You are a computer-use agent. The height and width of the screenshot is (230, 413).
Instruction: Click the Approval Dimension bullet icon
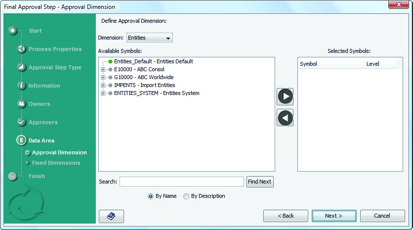click(x=27, y=153)
